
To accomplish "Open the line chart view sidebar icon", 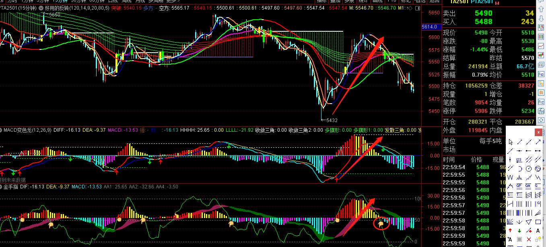I will [x=541, y=46].
